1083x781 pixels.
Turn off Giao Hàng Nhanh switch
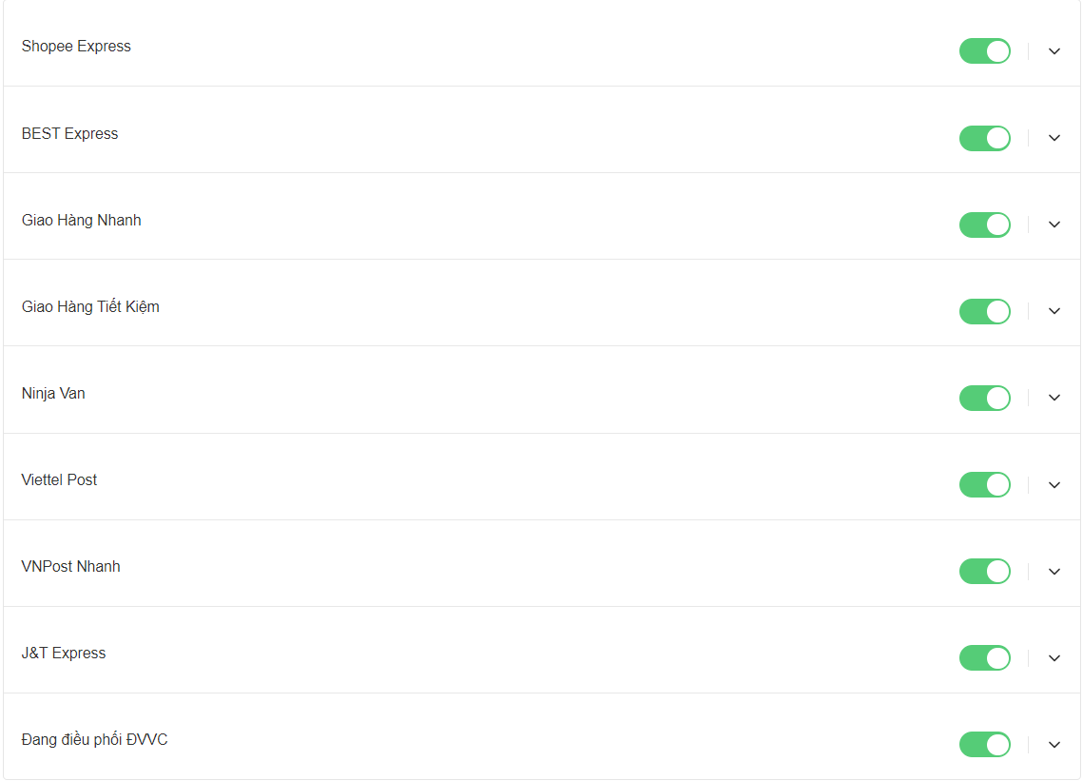(x=984, y=225)
